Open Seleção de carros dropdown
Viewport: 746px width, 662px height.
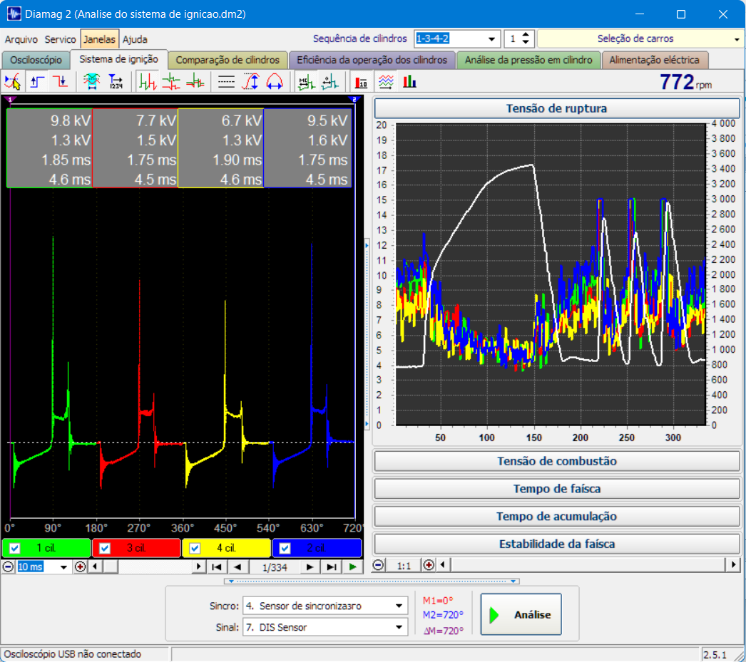tap(737, 39)
